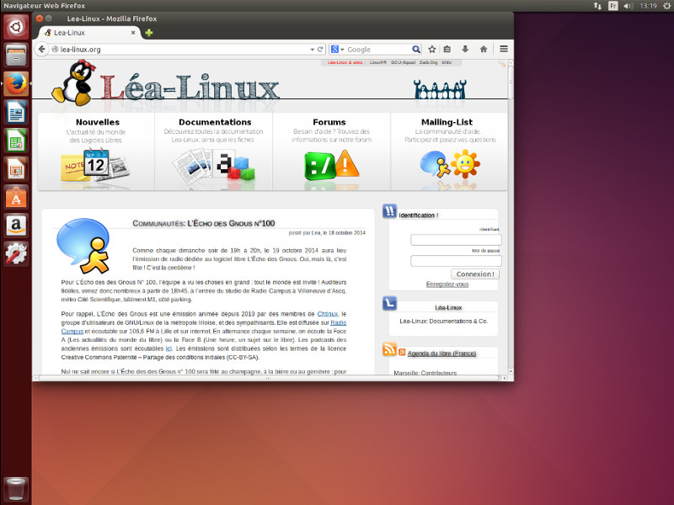Click the back navigation arrow
The width and height of the screenshot is (674, 505).
click(x=42, y=49)
